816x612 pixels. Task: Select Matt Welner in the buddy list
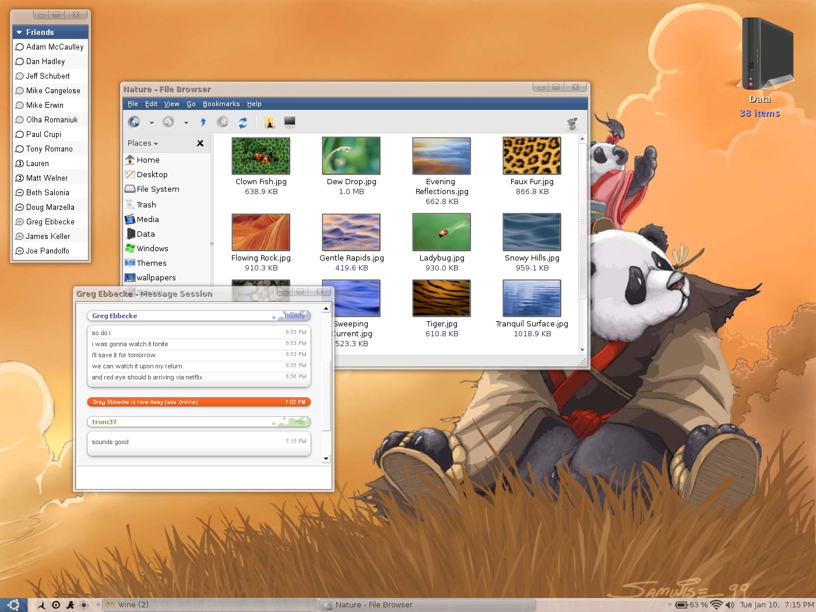(x=50, y=178)
